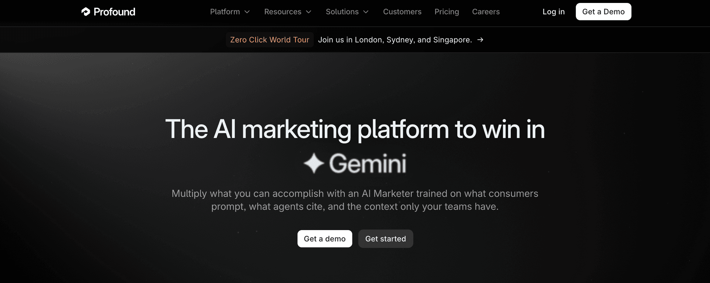
Task: Click the Profound logo icon
Action: pyautogui.click(x=86, y=12)
